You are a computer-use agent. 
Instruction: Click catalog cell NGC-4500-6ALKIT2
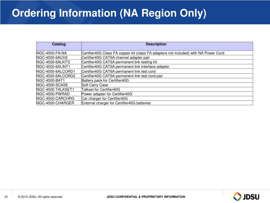click(59, 62)
